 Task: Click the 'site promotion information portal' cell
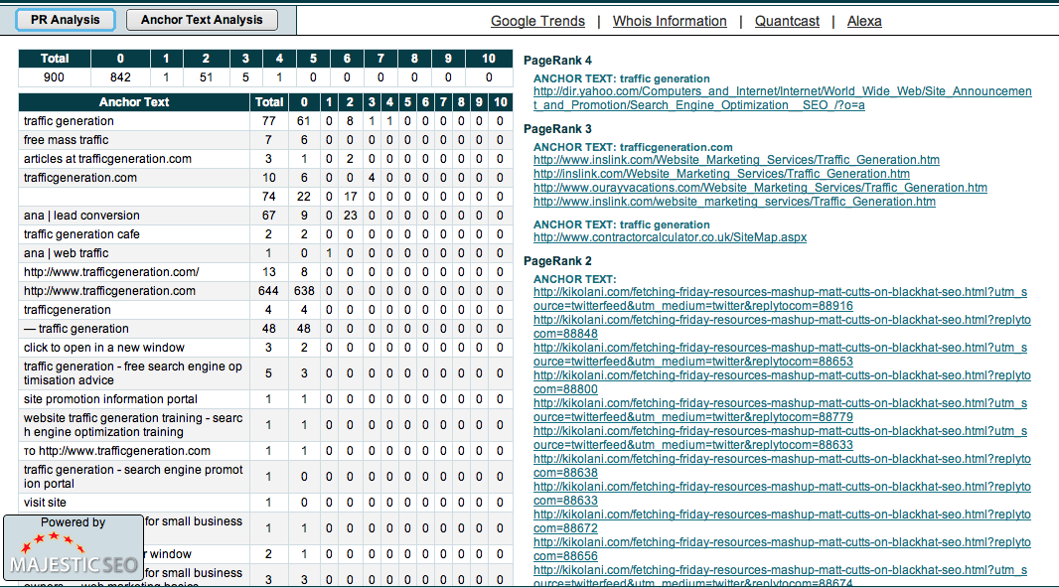[110, 399]
